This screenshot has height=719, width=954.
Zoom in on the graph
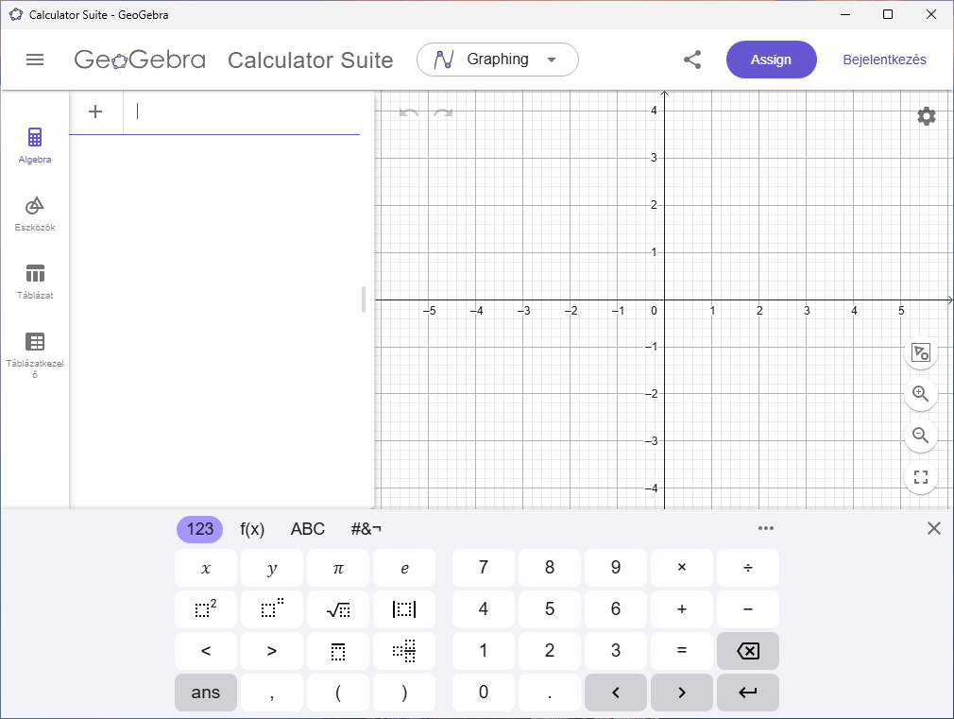(921, 394)
